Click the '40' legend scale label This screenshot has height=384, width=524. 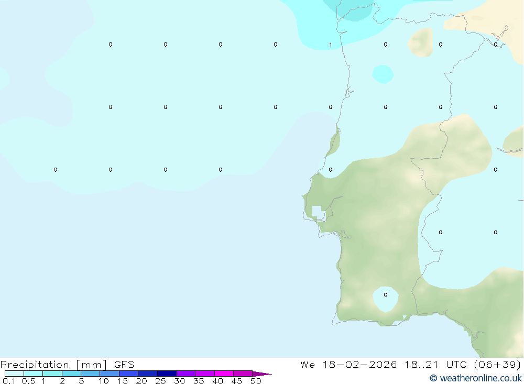tap(217, 381)
